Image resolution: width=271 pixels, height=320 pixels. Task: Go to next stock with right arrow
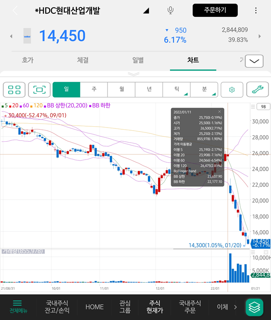click(259, 36)
